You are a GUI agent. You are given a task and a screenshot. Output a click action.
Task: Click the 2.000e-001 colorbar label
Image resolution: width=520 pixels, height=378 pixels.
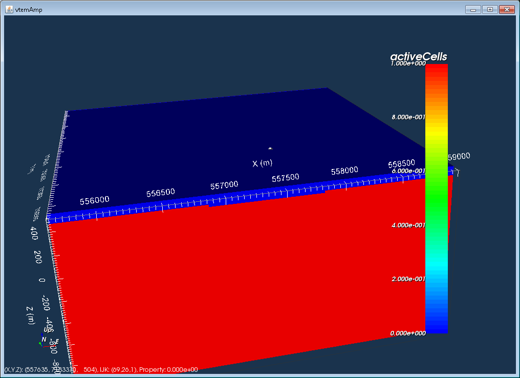coord(408,279)
